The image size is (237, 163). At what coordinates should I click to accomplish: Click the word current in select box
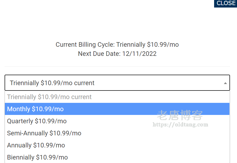click(84, 83)
